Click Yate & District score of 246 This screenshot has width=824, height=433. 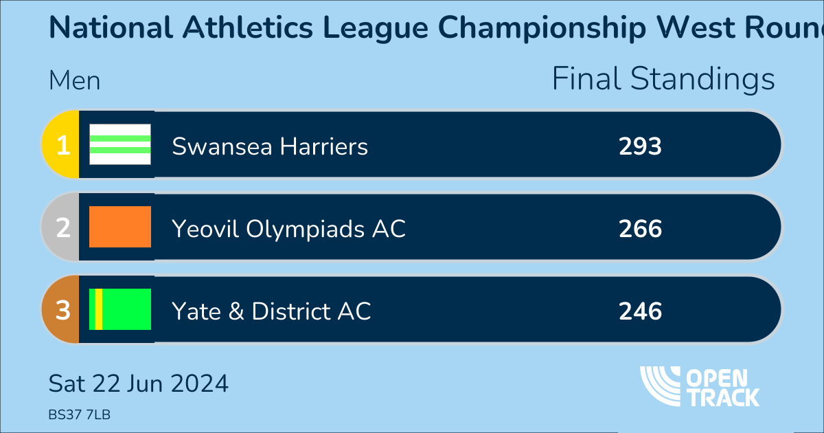click(640, 311)
